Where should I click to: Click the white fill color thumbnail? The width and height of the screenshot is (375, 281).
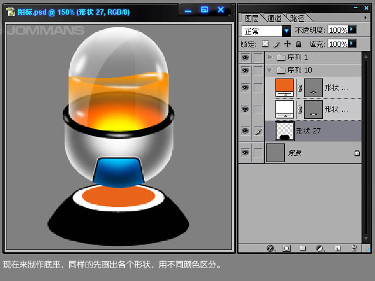[284, 109]
